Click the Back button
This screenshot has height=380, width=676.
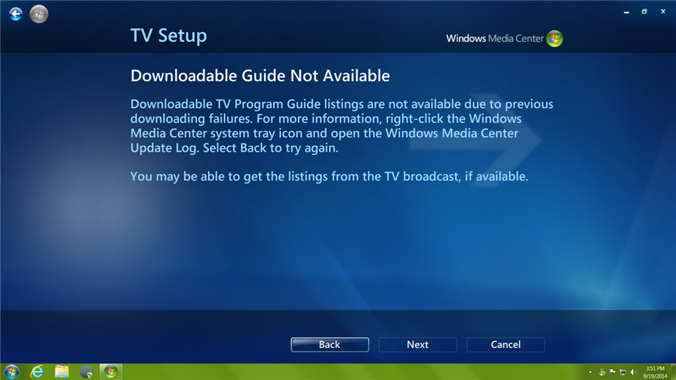[330, 344]
